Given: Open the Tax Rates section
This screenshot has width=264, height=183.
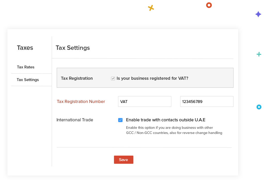Looking at the screenshot, I should [26, 67].
